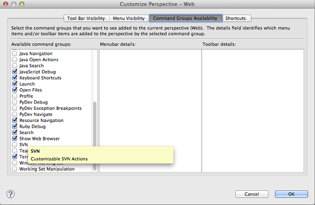Image resolution: width=315 pixels, height=205 pixels.
Task: Uncheck JavaScript Debug command group
Action: 15,71
